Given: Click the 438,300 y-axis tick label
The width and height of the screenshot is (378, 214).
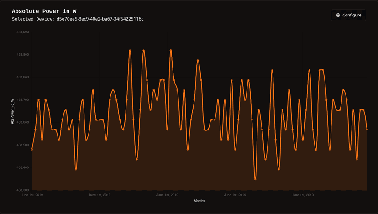Looking at the screenshot, I should (x=23, y=190).
